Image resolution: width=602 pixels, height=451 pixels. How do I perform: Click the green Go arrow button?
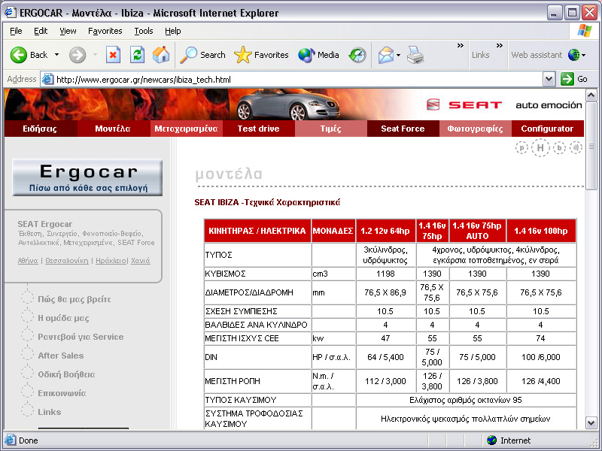click(567, 80)
